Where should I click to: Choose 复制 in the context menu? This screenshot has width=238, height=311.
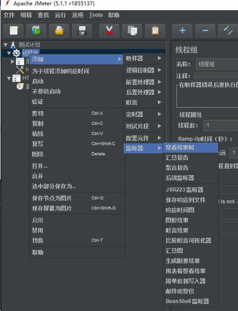coord(77,124)
